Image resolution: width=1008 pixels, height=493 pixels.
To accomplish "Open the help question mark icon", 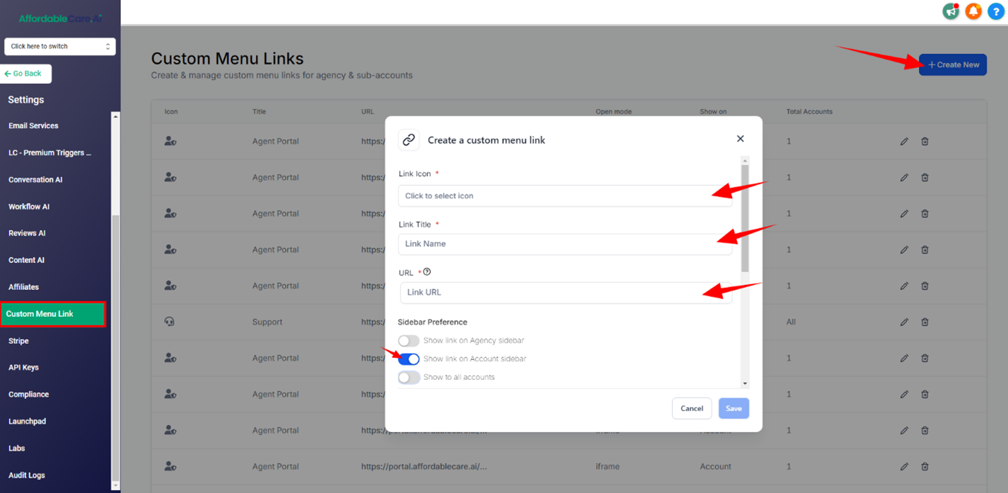I will tap(995, 11).
